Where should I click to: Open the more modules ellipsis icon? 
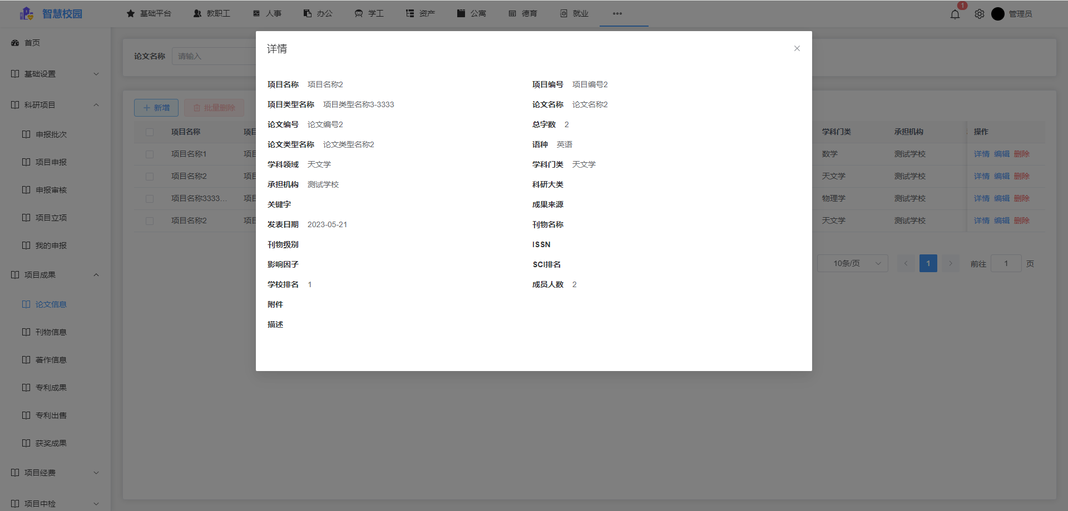pos(617,14)
